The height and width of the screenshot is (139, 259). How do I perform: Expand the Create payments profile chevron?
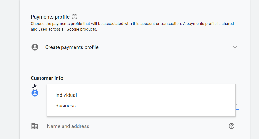pos(235,47)
